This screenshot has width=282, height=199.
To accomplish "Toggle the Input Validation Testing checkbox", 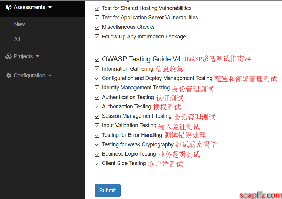I will [97, 126].
